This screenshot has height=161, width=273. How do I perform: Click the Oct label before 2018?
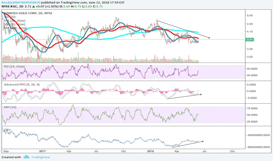click(x=123, y=151)
